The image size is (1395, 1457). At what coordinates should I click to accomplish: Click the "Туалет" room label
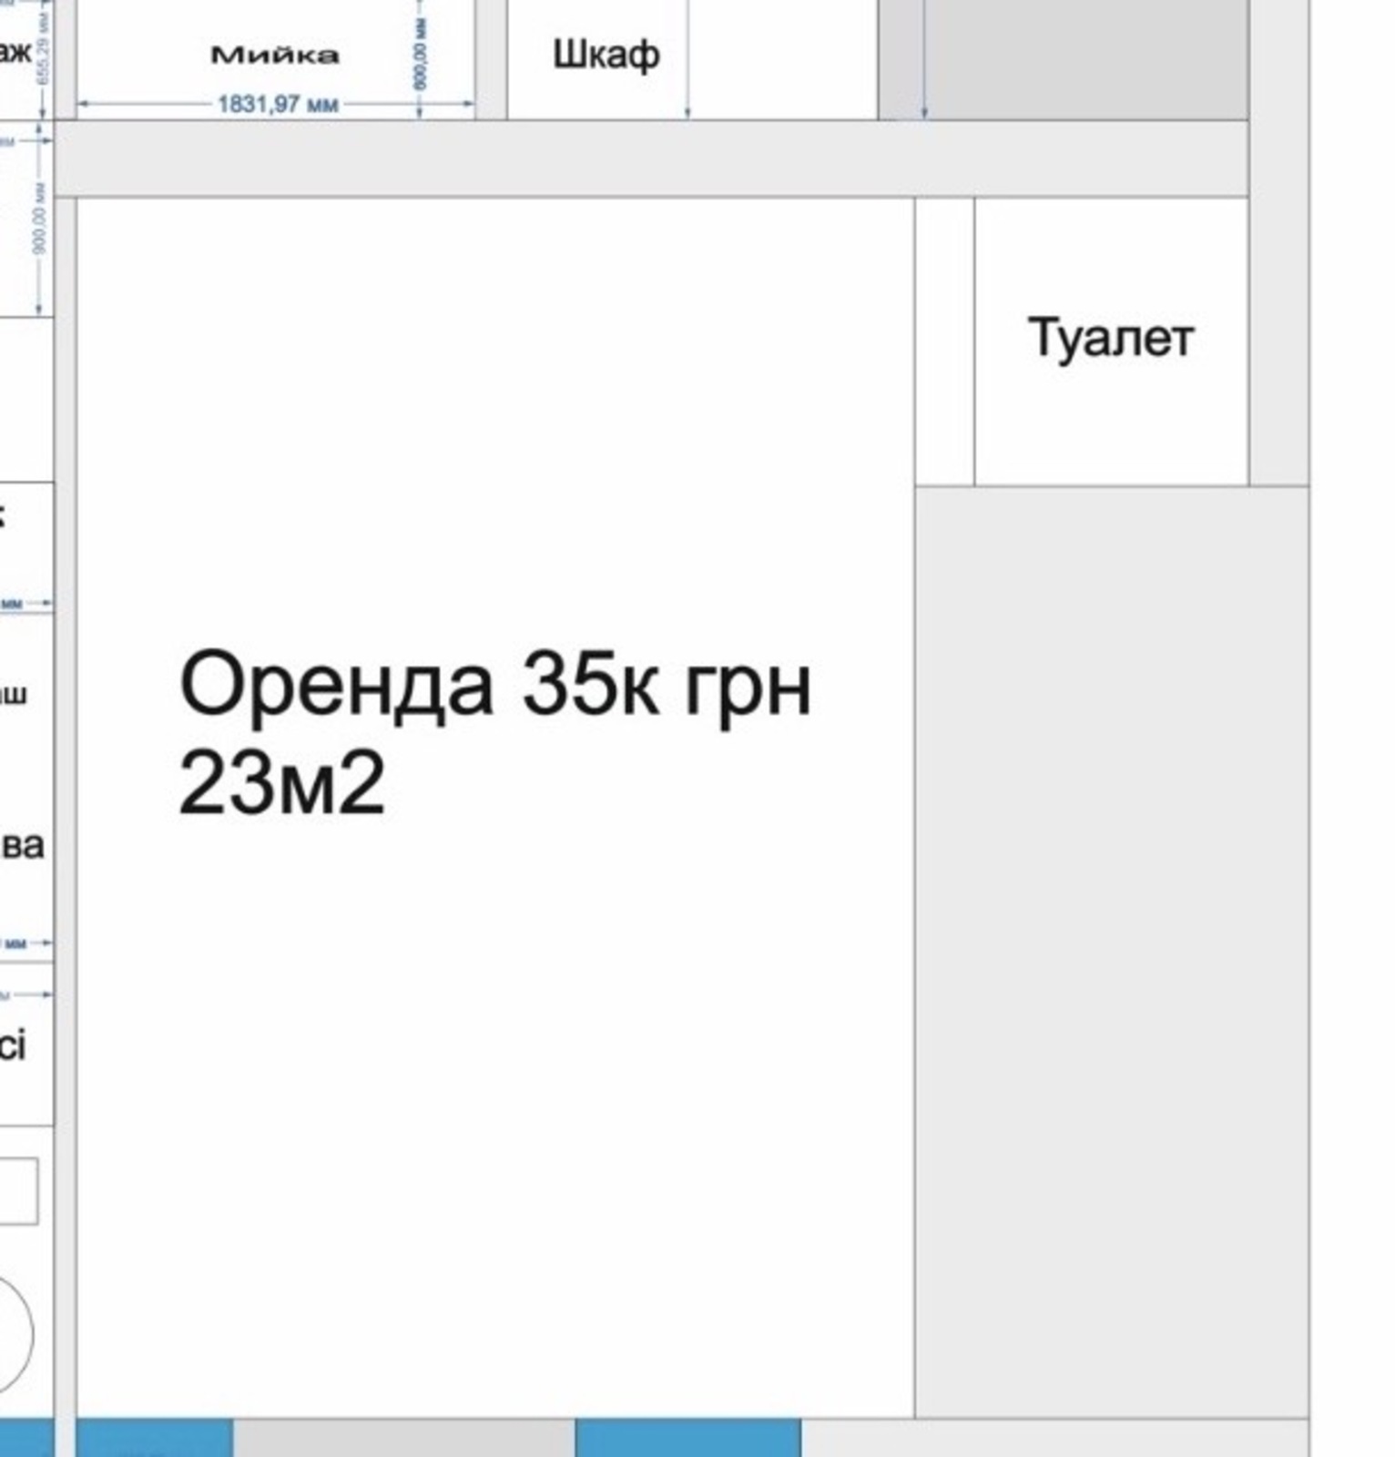1110,339
